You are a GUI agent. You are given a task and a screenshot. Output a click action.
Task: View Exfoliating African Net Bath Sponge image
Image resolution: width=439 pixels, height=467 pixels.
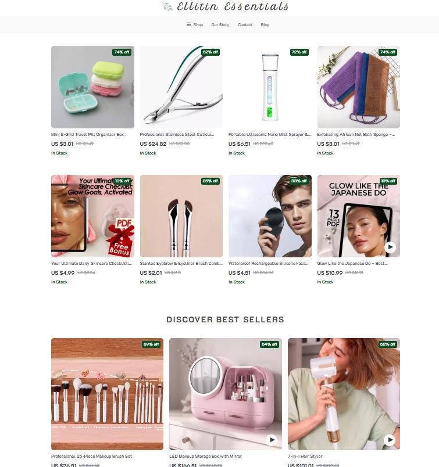(x=359, y=87)
